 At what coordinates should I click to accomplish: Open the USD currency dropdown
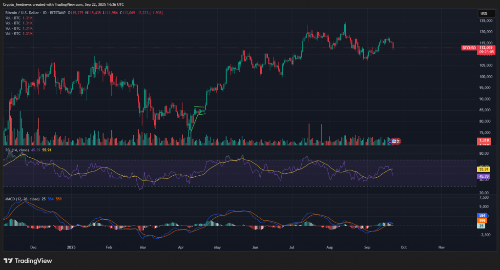tap(484, 14)
